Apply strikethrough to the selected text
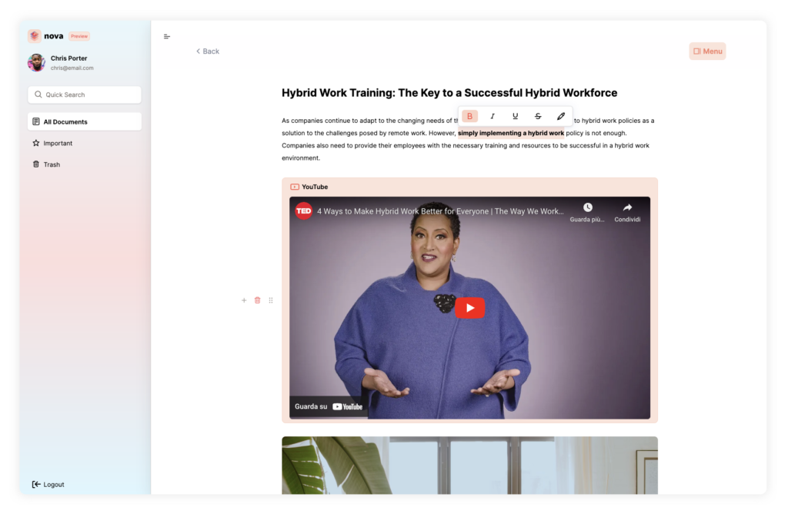 point(538,116)
